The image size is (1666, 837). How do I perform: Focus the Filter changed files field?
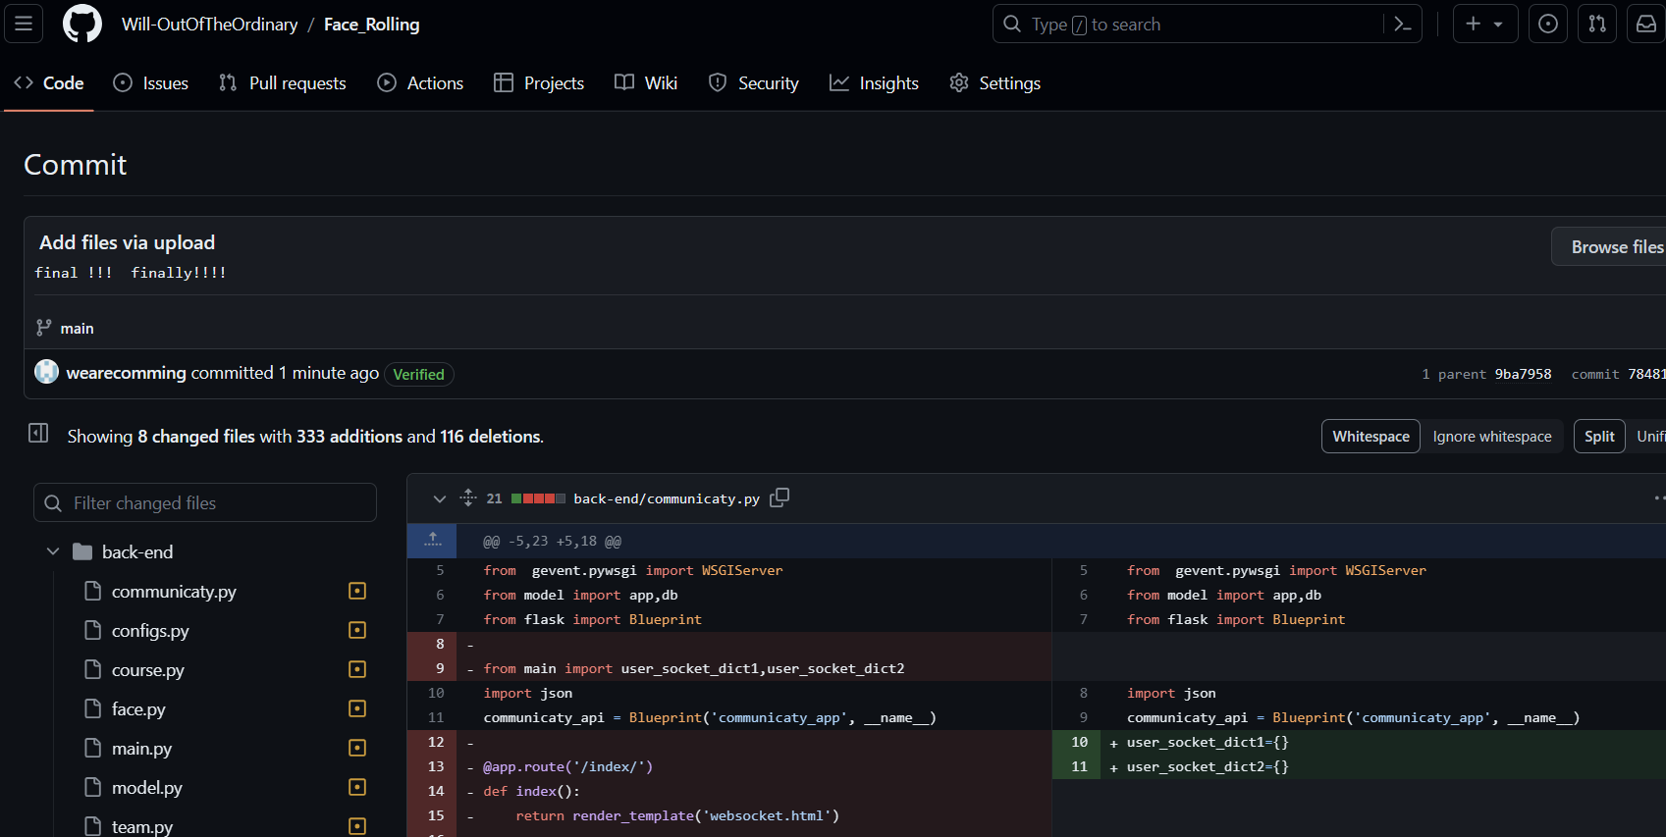coord(205,502)
